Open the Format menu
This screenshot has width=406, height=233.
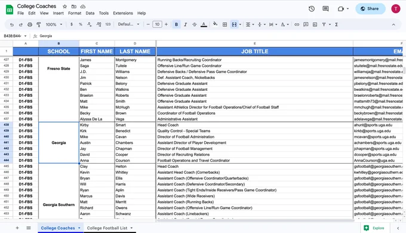[x=75, y=13]
